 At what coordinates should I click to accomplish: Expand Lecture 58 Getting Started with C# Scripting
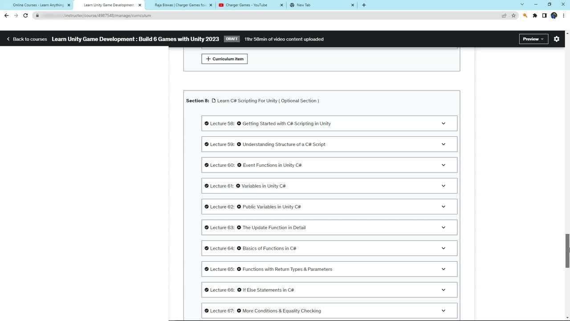pos(443,123)
